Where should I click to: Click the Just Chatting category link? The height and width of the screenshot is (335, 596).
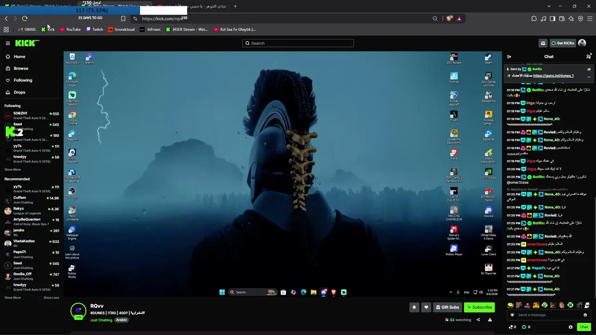click(x=101, y=320)
